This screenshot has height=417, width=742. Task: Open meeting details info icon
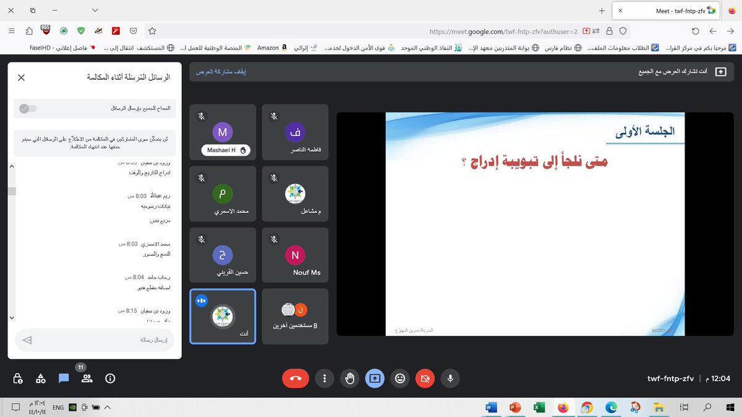[110, 378]
